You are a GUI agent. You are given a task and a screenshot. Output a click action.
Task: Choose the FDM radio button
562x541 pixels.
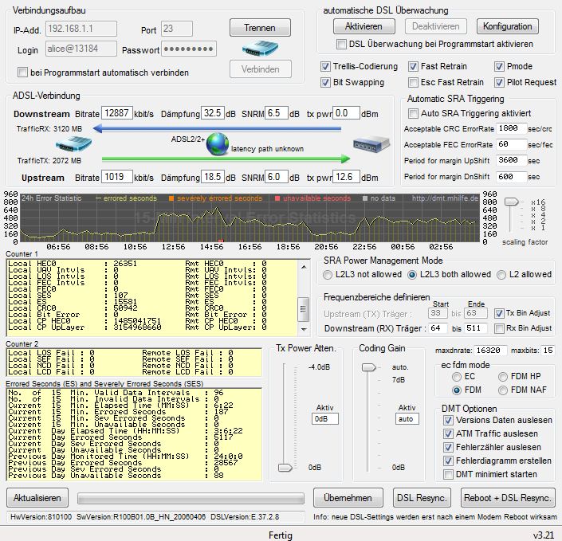[457, 390]
